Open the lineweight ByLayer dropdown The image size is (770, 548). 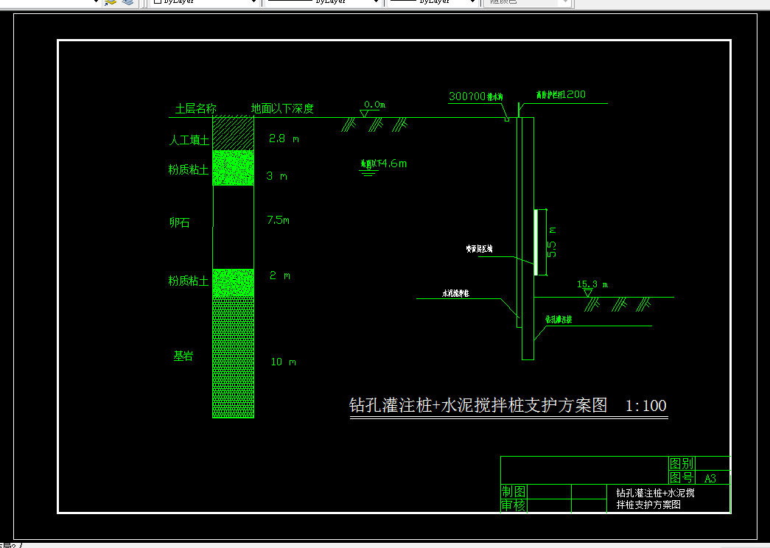pos(432,2)
